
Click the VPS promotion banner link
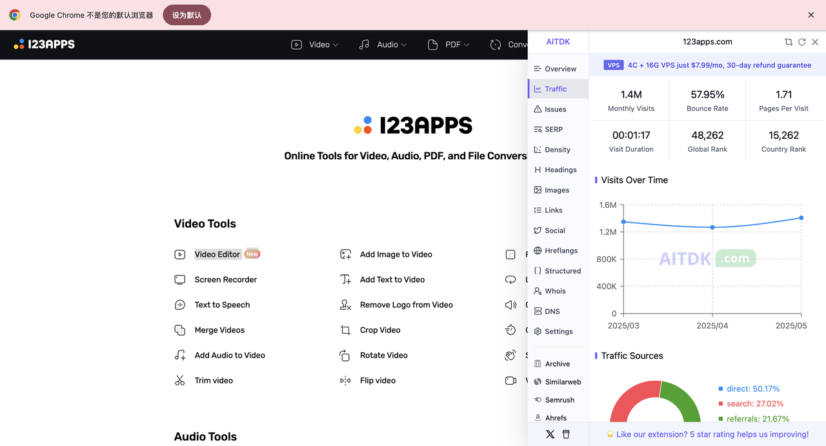click(707, 65)
